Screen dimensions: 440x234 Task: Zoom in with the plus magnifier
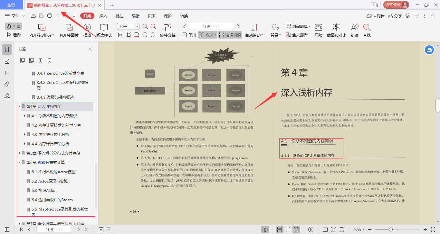point(153,27)
